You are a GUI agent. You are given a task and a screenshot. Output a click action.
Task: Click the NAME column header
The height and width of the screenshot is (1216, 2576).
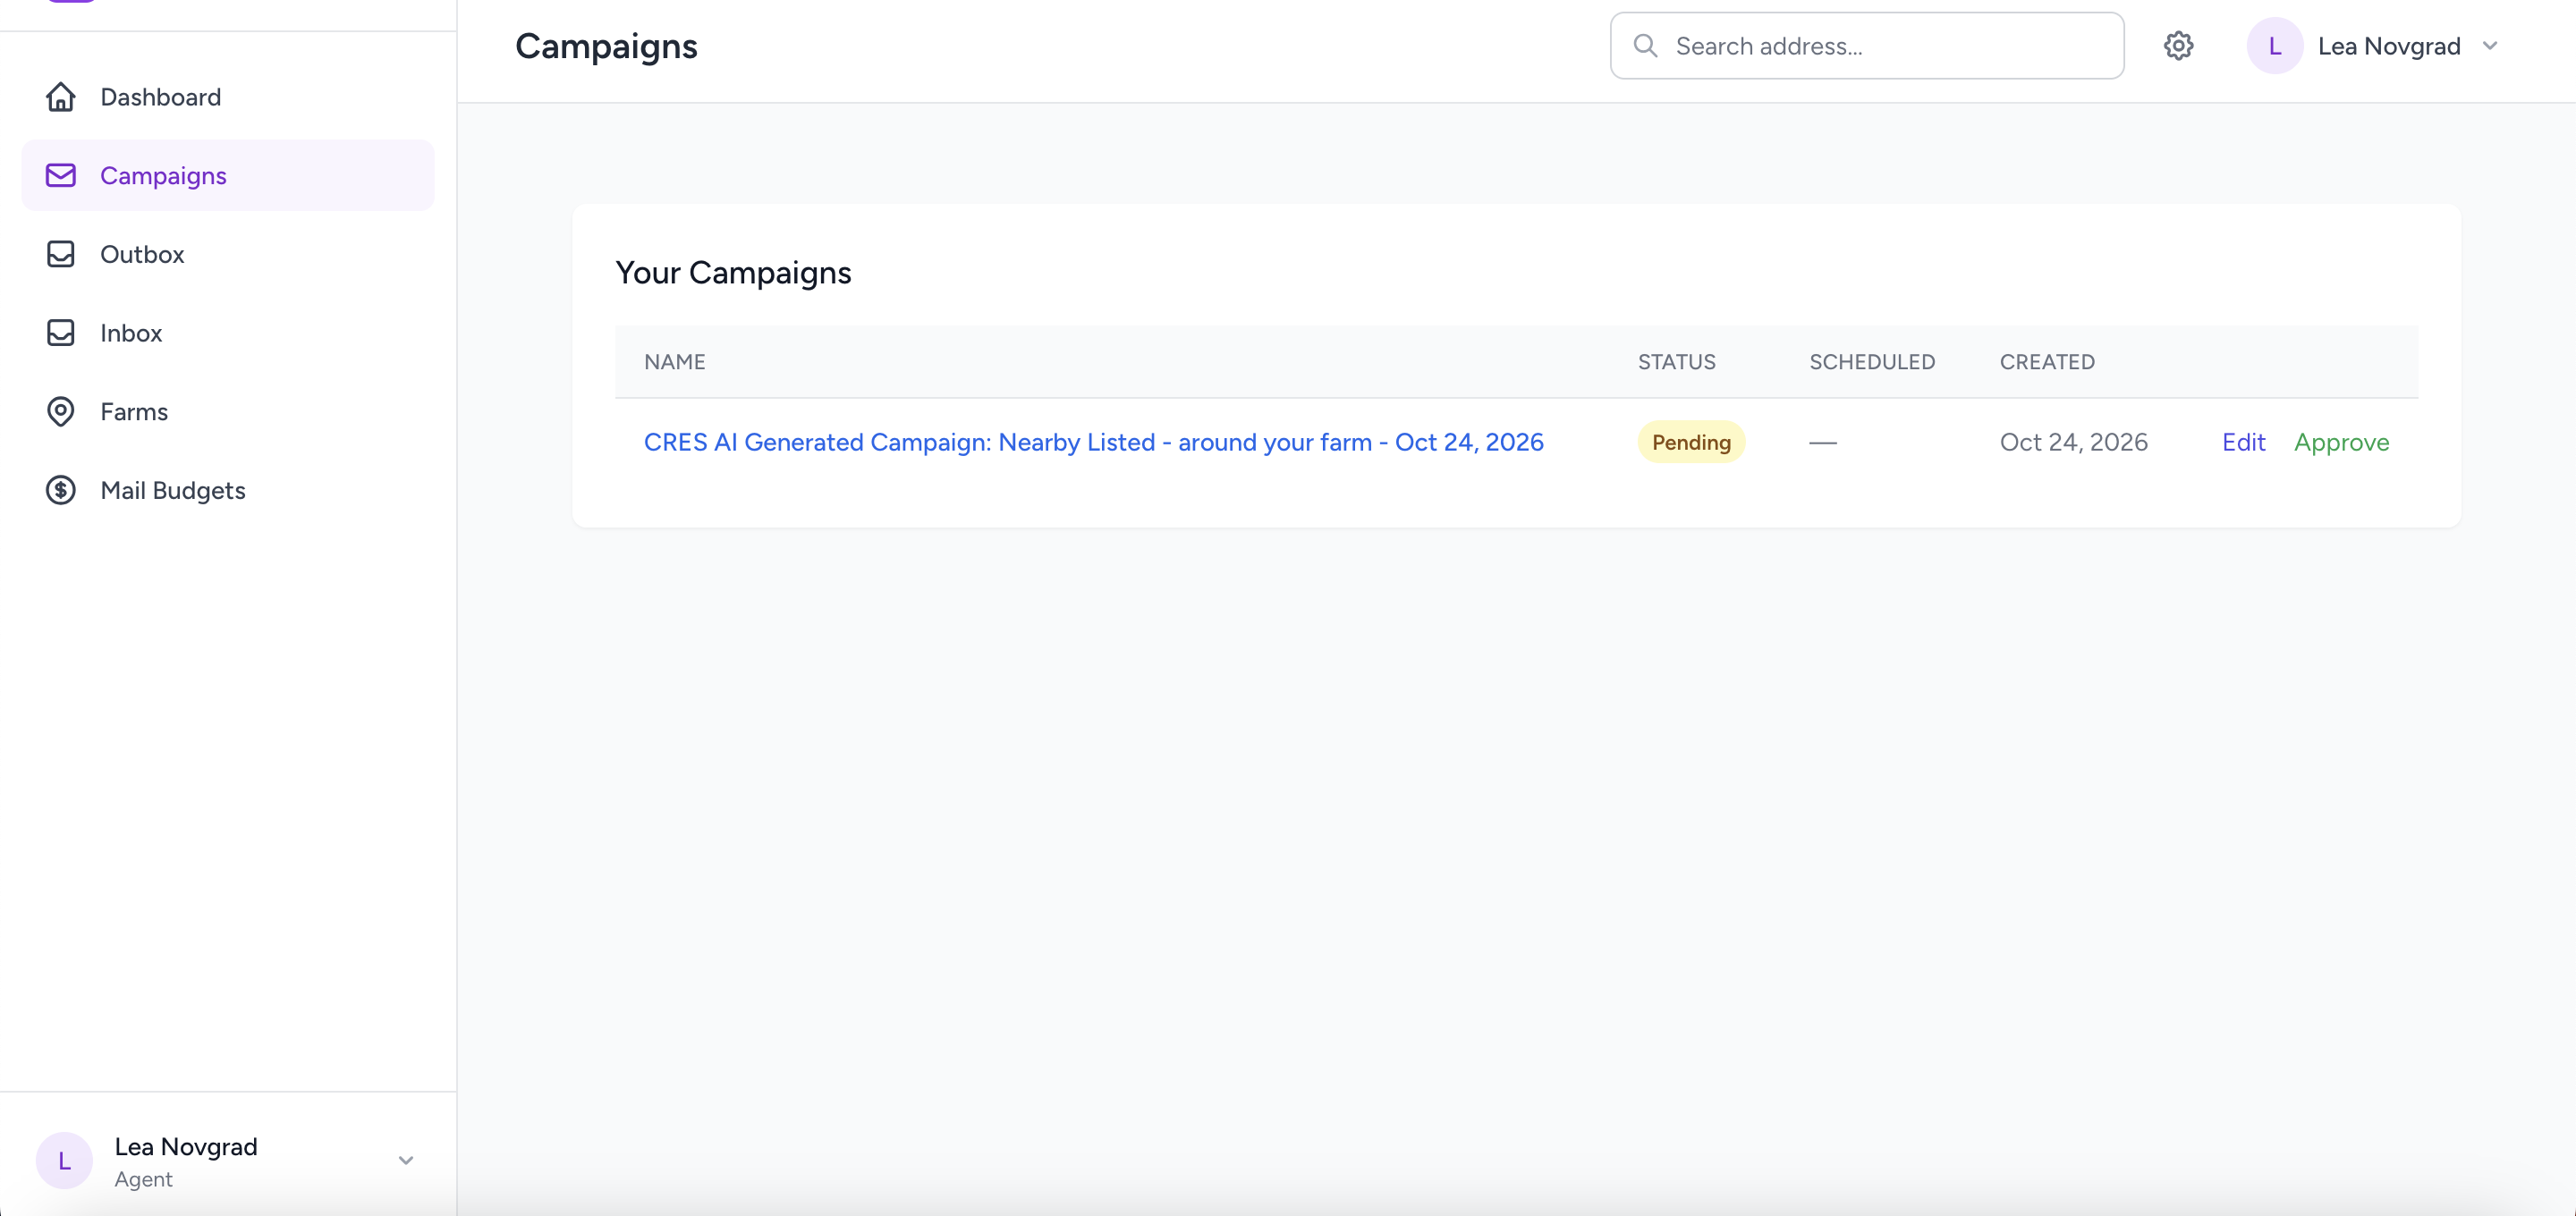(675, 362)
